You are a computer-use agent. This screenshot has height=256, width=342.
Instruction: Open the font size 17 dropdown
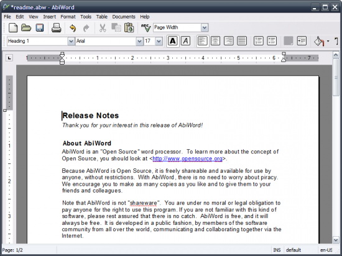pos(159,41)
